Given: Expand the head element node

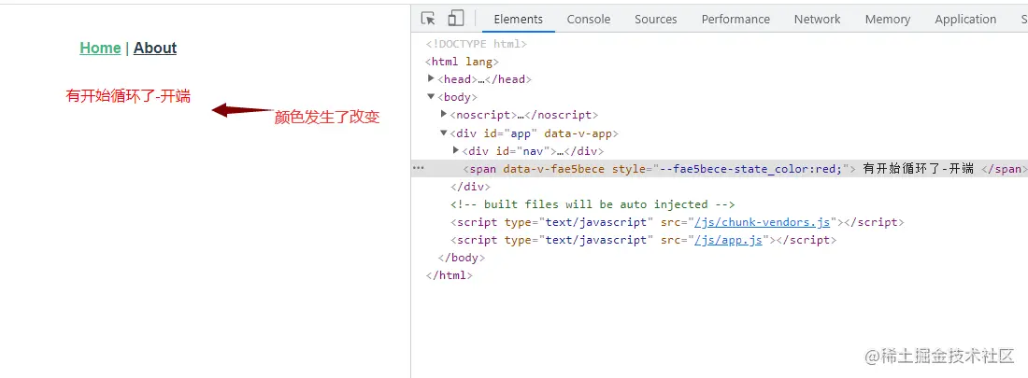Looking at the screenshot, I should [431, 79].
